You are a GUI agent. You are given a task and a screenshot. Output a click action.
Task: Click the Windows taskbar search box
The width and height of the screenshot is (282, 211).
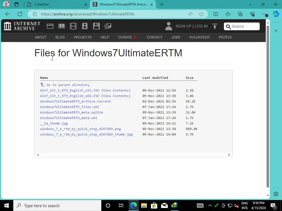point(57,206)
